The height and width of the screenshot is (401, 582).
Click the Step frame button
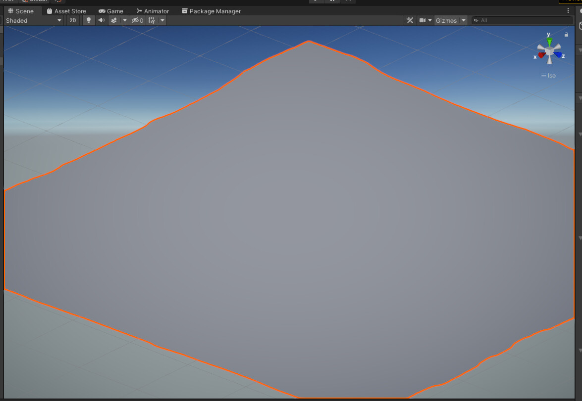point(349,1)
